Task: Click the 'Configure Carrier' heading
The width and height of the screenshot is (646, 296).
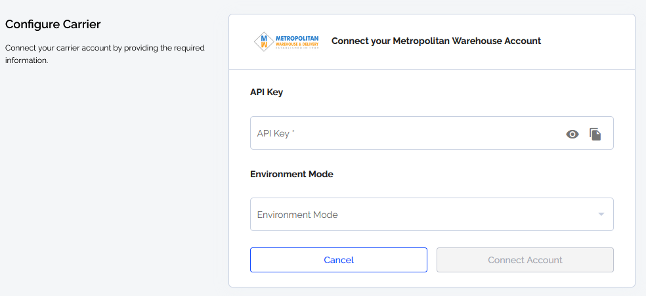Action: pos(53,24)
